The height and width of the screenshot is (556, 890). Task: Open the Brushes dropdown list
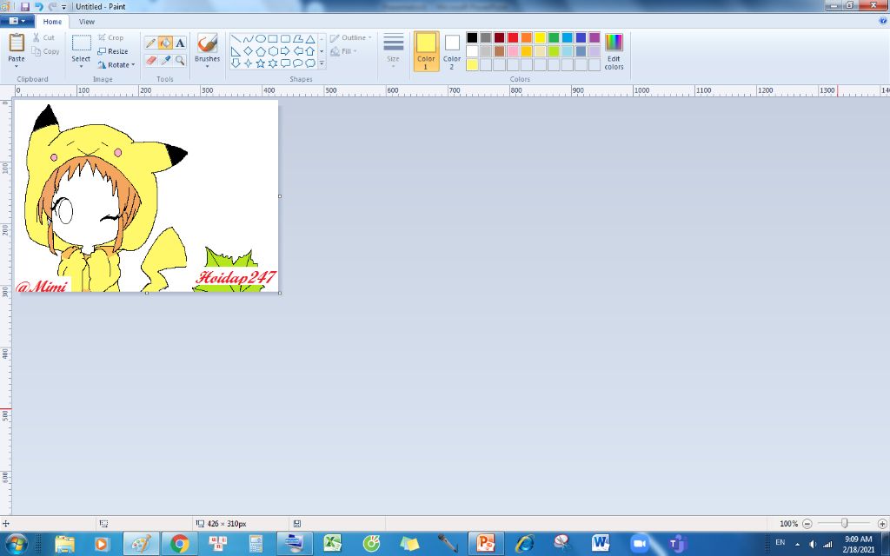207,66
